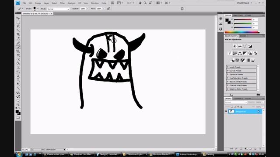Screen dimensions: 280x157
Task: Switch to Windows Media Player taskbar button
Action: click(x=161, y=154)
